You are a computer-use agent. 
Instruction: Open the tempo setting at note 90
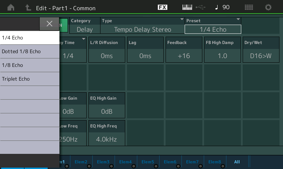(222, 7)
